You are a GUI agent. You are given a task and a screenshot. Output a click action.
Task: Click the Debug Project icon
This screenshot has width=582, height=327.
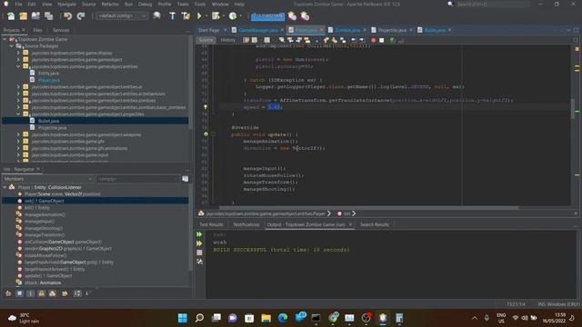(x=216, y=16)
